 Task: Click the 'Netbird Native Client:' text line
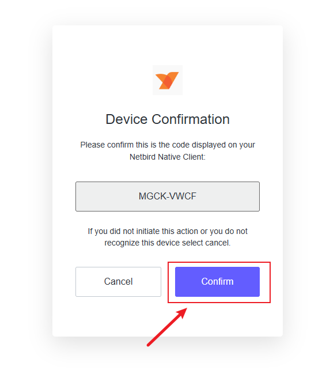pos(168,157)
